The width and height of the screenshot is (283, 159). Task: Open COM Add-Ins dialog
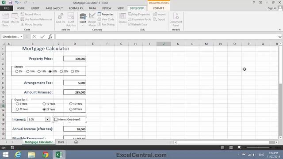click(x=71, y=19)
